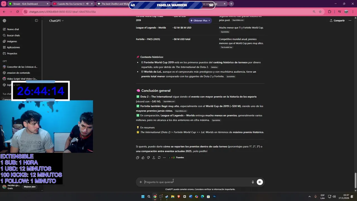Switch to the Stream - Kick Dashboard tab
Viewport: 357px width, 201px height.
28,4
